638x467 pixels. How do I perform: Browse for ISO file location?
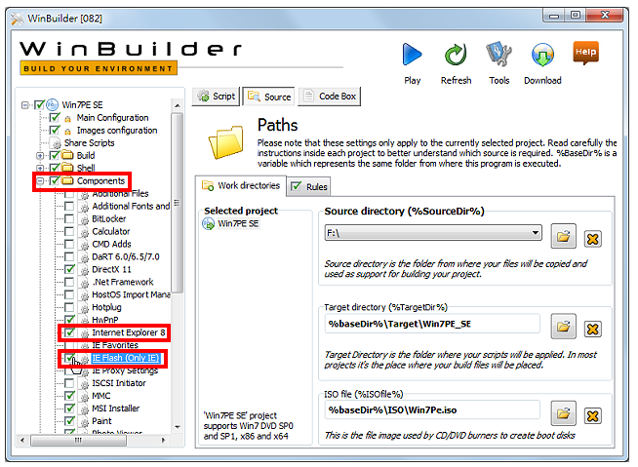click(563, 413)
